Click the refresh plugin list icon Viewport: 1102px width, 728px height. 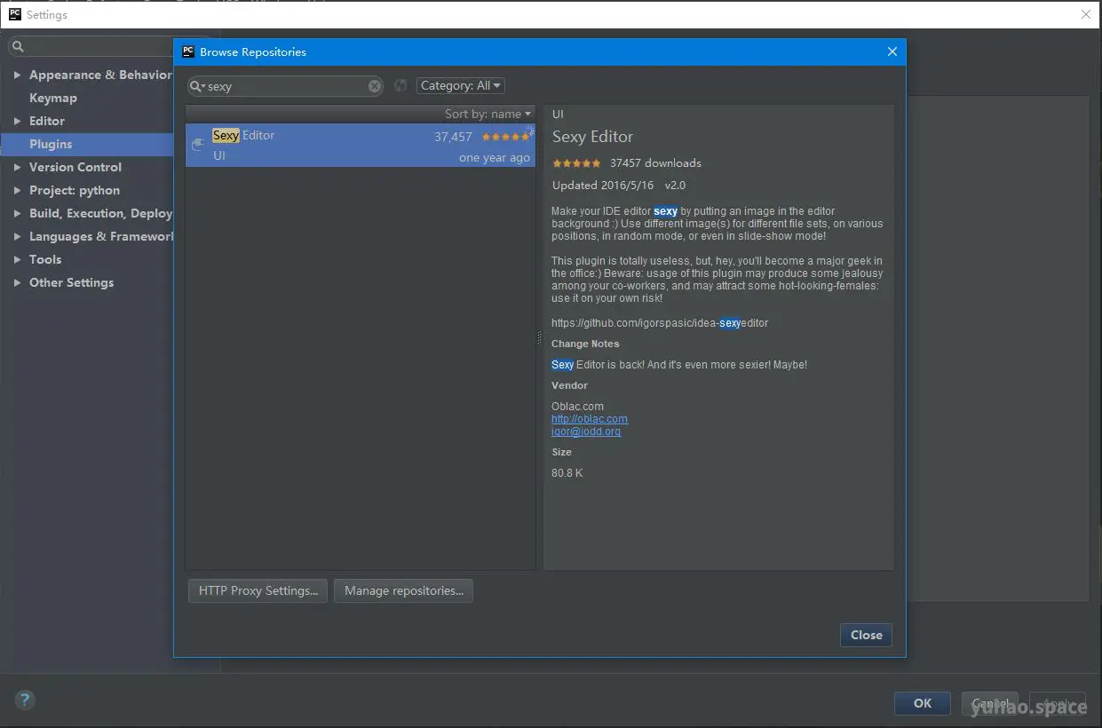tap(400, 85)
